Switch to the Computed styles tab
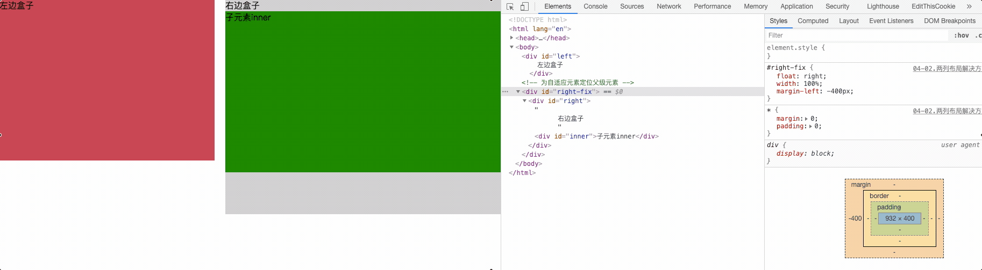Screen dimensions: 982x270 click(x=813, y=21)
